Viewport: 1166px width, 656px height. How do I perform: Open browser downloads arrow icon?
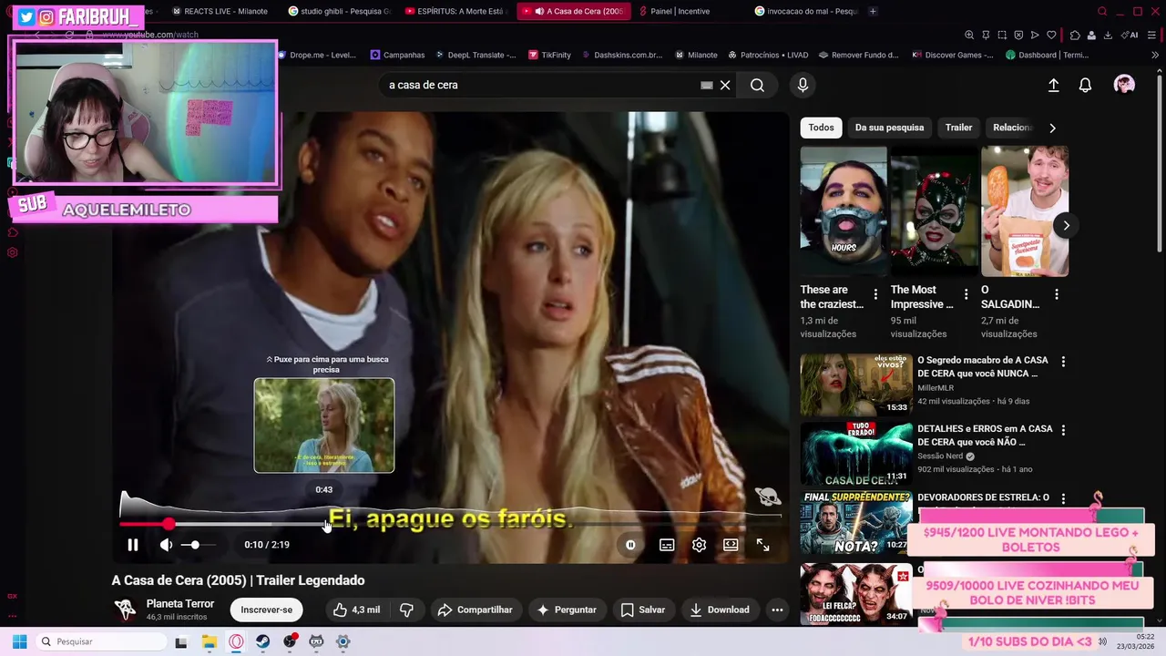pos(1108,35)
